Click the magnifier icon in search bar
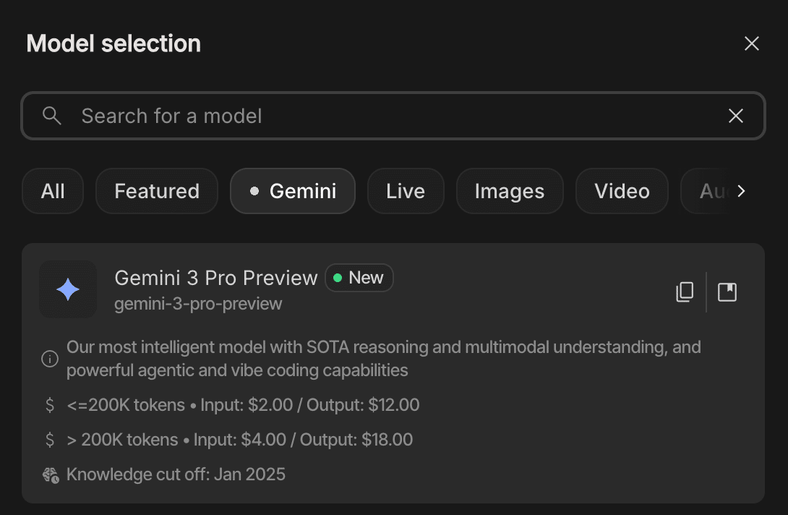 click(51, 116)
